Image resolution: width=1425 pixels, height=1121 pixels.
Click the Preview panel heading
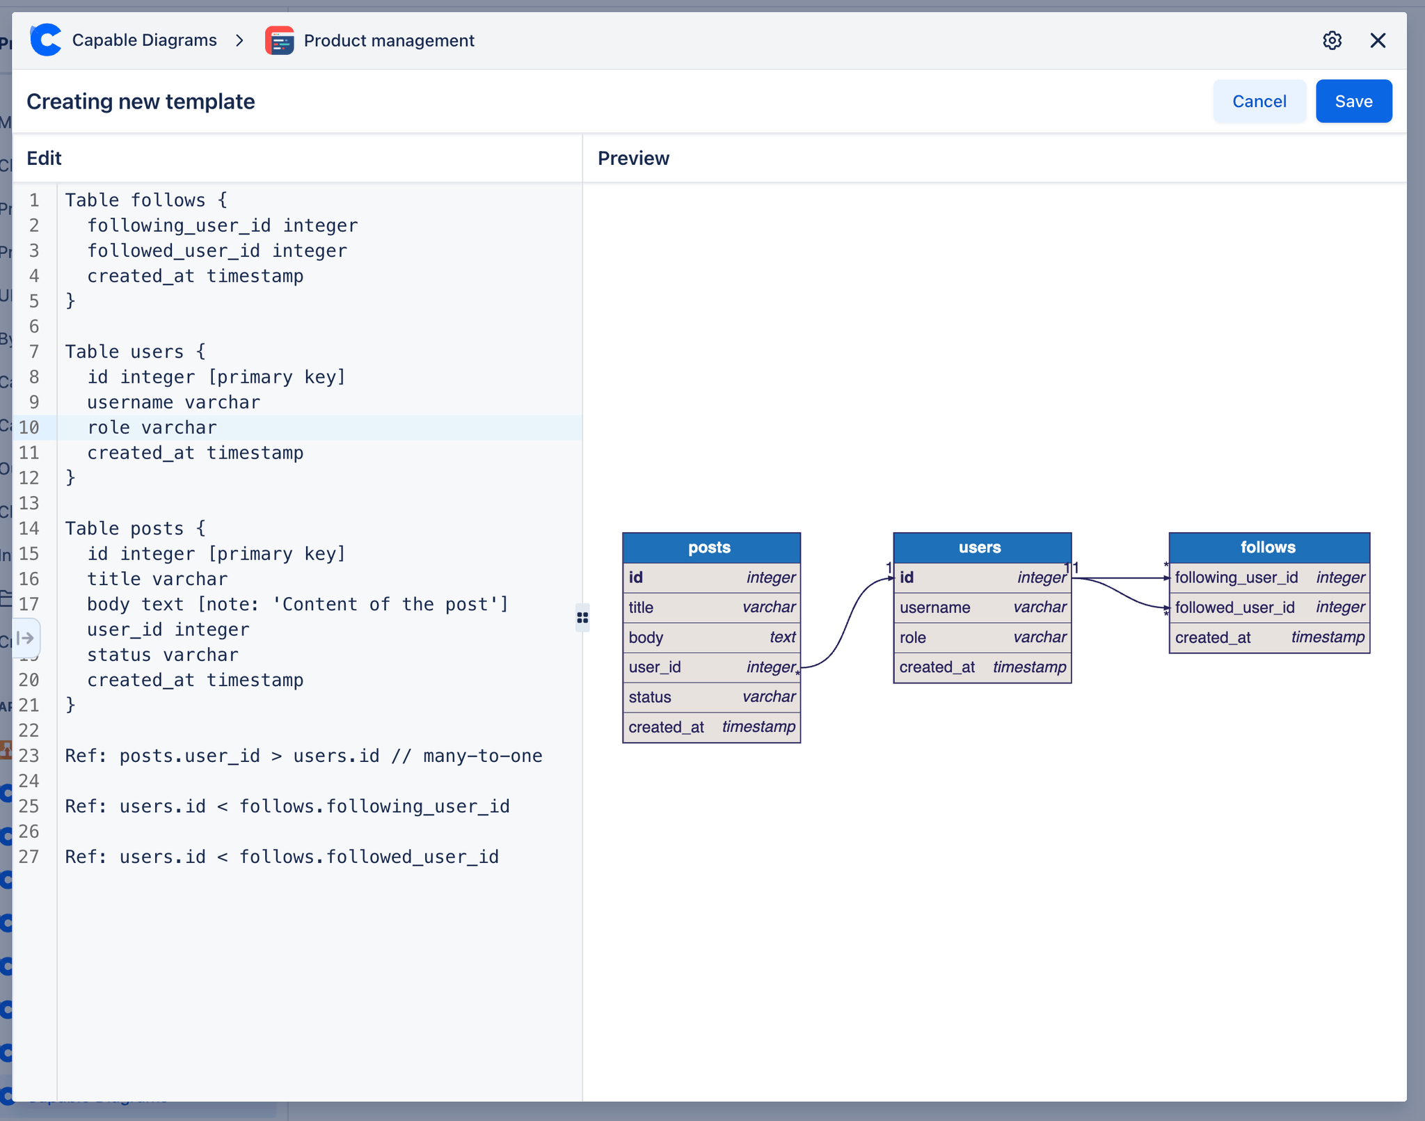coord(633,158)
